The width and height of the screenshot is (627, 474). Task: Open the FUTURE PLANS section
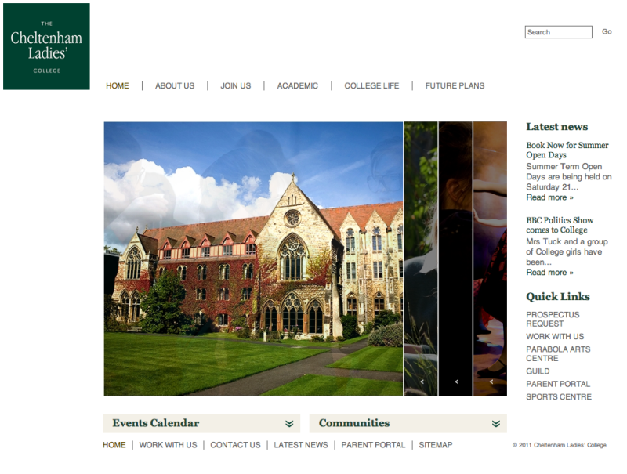(x=455, y=85)
